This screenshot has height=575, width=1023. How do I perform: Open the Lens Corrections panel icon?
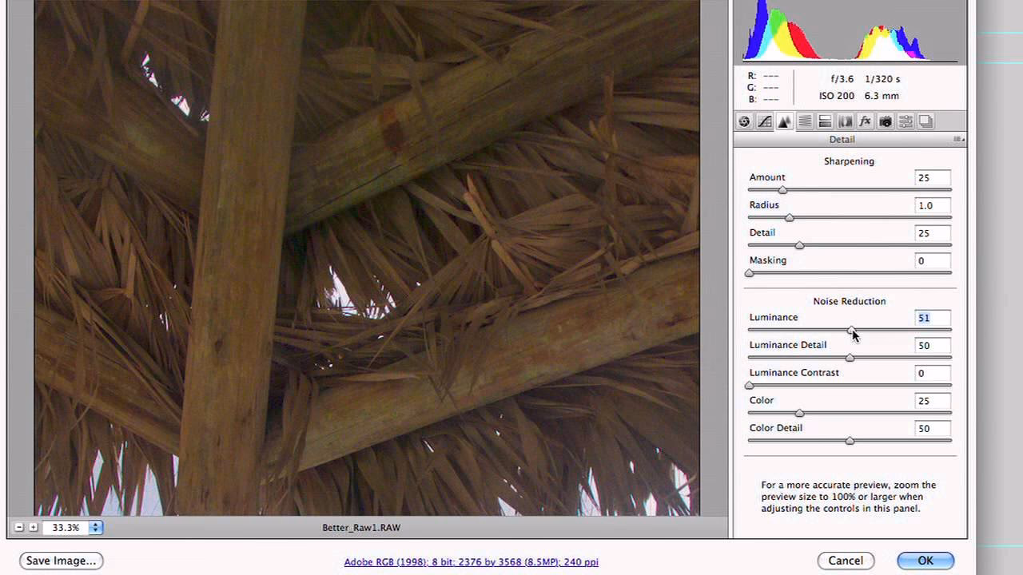[845, 121]
